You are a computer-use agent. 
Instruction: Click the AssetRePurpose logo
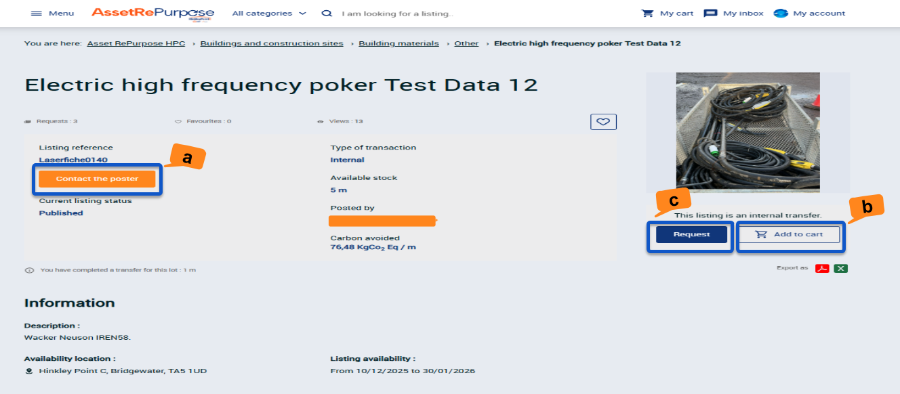click(152, 14)
